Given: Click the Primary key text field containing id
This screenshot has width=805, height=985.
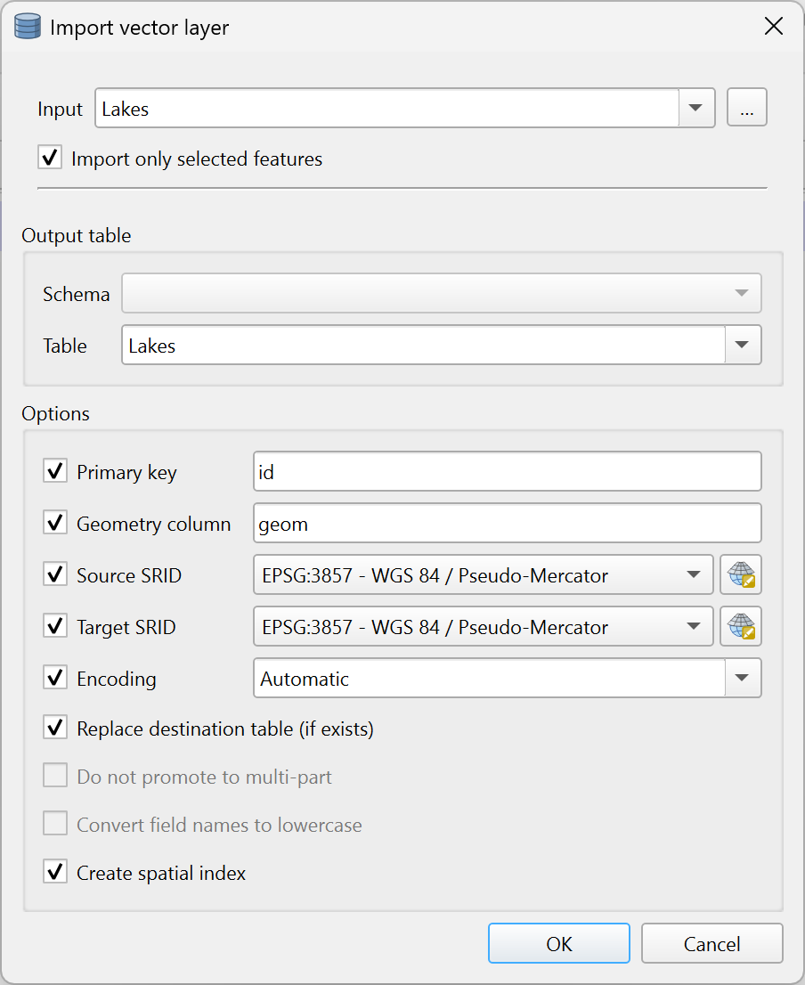Looking at the screenshot, I should (507, 472).
